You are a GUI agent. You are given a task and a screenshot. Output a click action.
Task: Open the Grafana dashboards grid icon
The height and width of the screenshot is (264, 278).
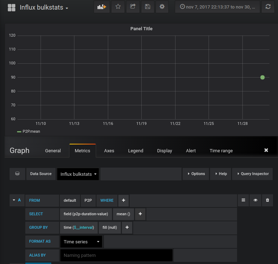pos(11,7)
